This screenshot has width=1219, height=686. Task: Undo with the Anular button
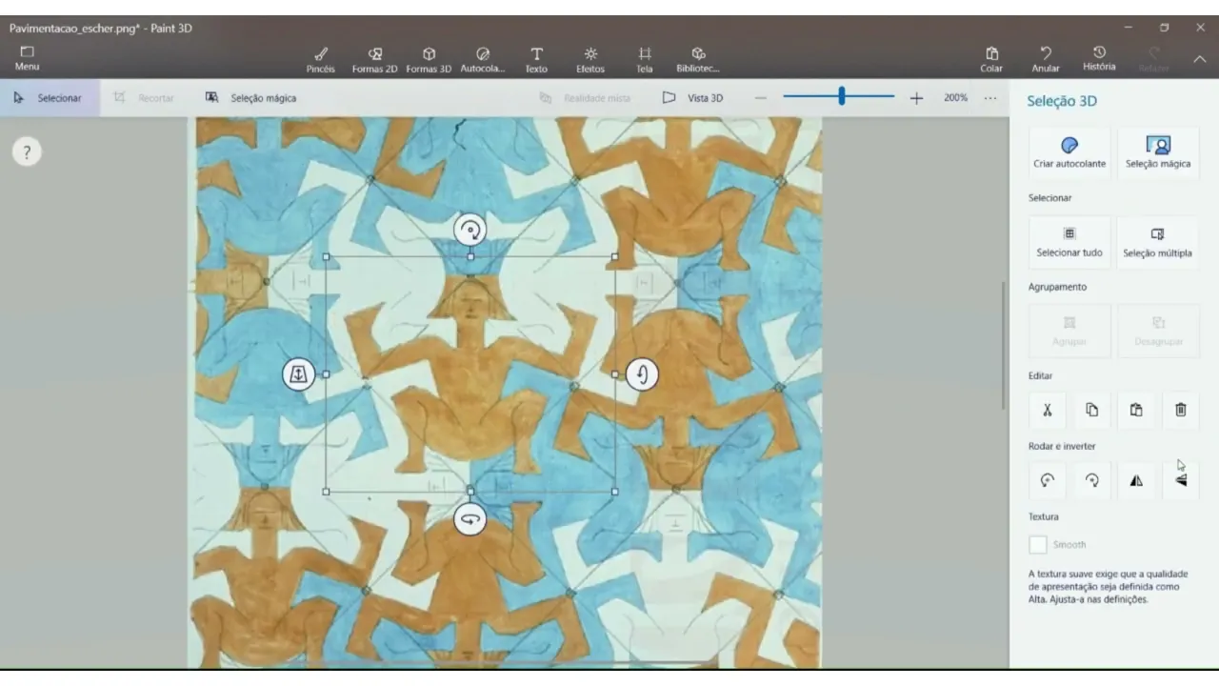click(x=1046, y=60)
